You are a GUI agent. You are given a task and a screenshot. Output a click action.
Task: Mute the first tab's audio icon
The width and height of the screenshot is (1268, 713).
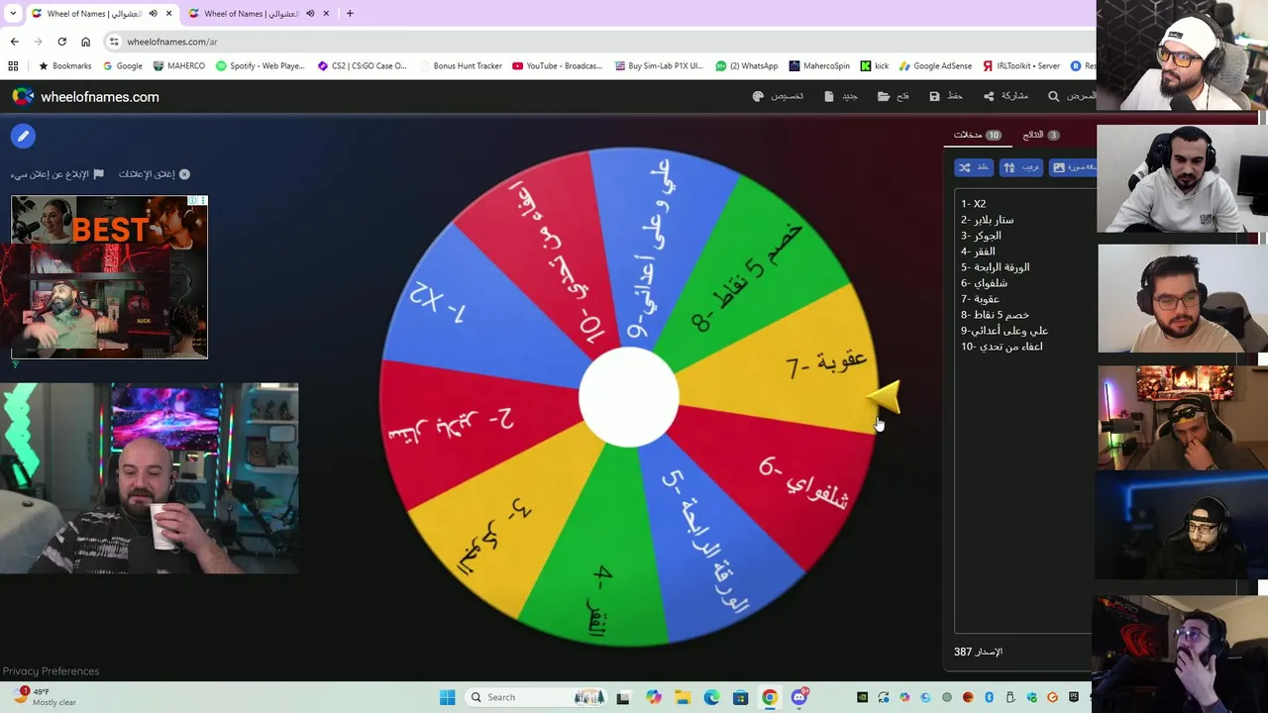pos(153,13)
